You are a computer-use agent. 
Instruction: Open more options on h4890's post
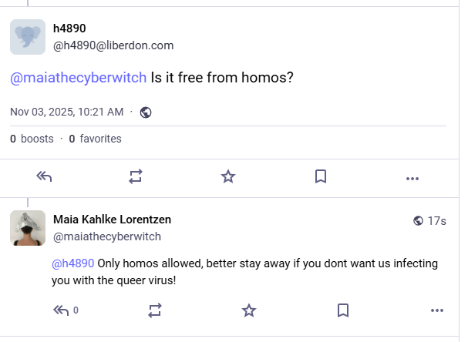[412, 177]
